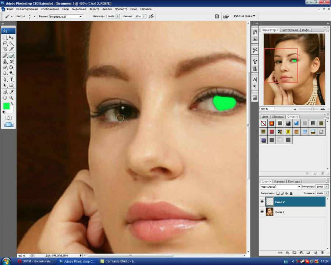Open the brushes palette toggle icon
The height and width of the screenshot is (265, 331).
(217, 16)
